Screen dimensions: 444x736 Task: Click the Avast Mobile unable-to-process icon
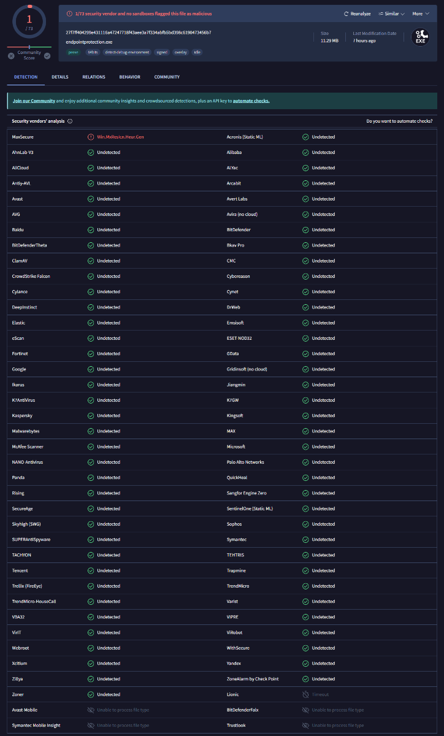point(91,710)
